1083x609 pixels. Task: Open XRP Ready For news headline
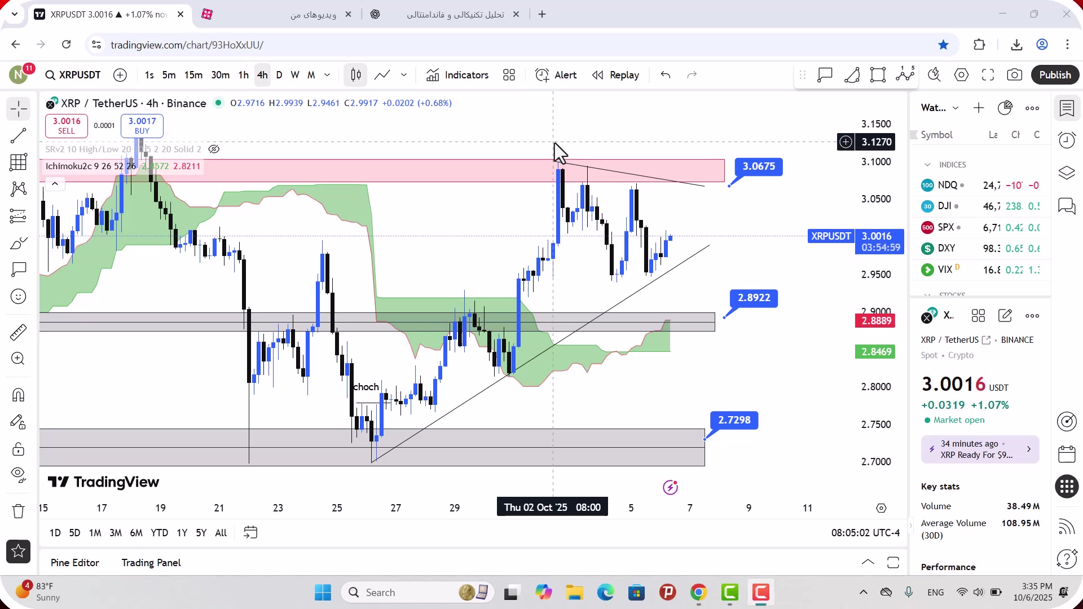click(x=980, y=449)
